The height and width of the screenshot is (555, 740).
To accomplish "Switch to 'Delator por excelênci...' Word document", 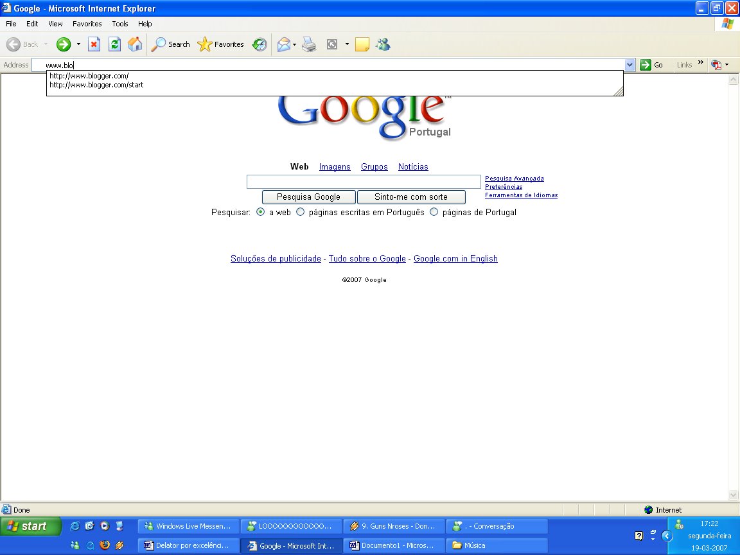I will click(x=188, y=545).
